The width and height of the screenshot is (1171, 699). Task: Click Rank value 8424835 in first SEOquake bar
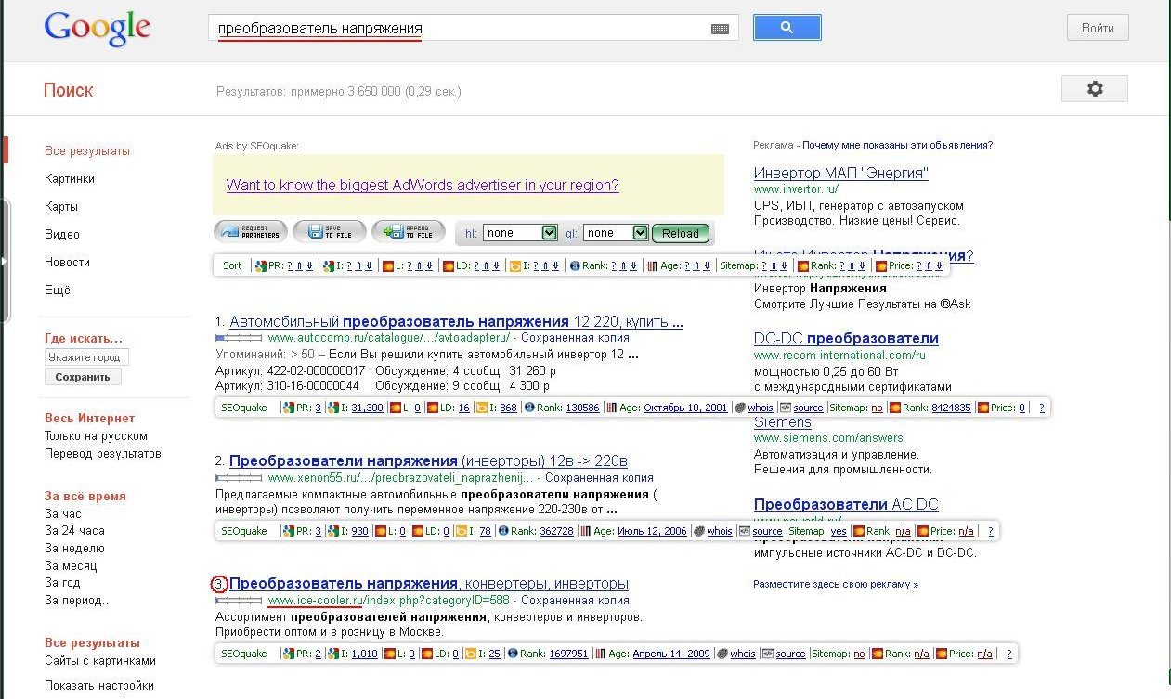point(950,408)
